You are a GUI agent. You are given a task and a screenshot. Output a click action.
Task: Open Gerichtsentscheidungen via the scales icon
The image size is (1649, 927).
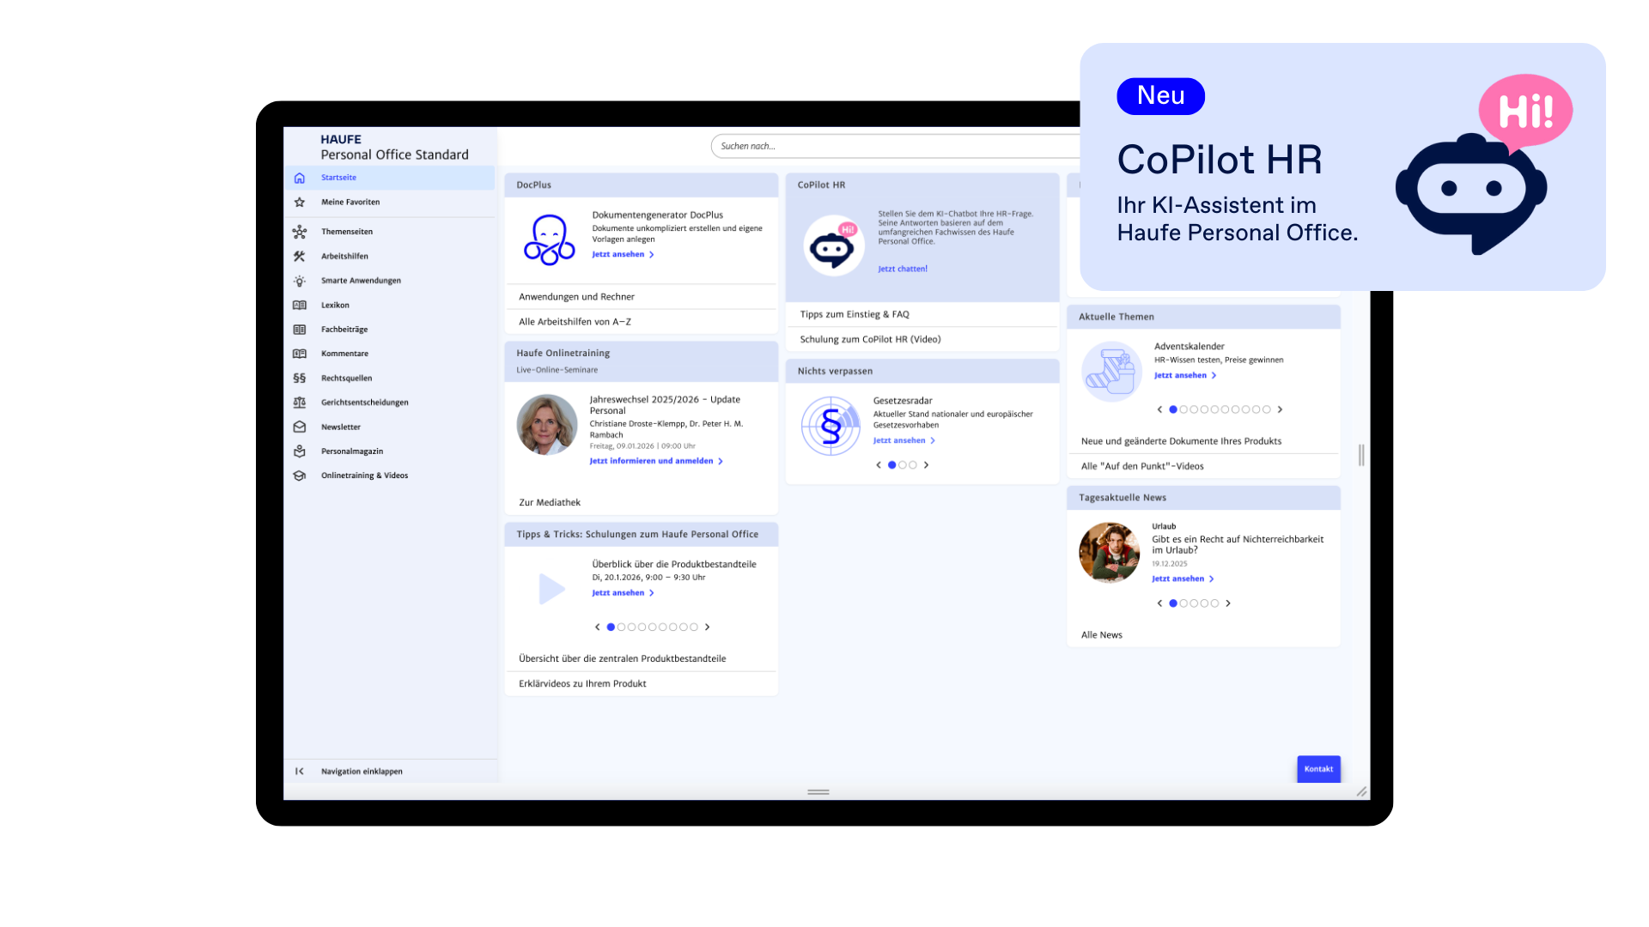pyautogui.click(x=299, y=403)
